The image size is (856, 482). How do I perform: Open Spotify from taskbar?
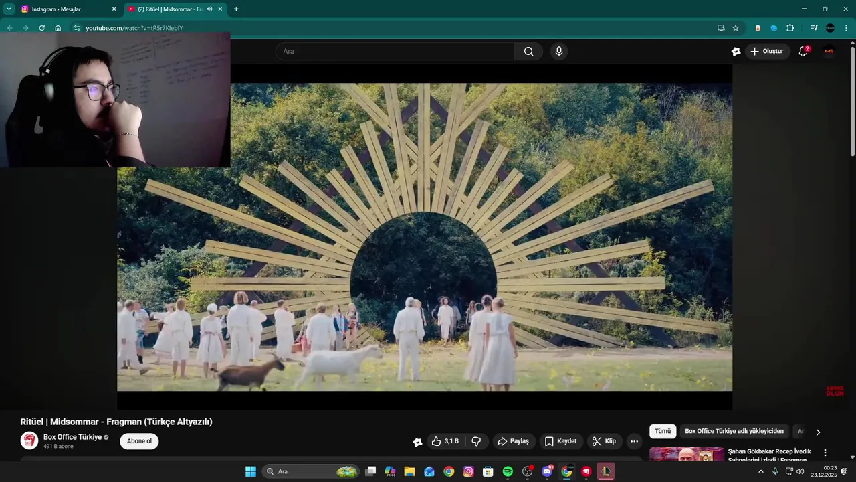click(x=508, y=471)
